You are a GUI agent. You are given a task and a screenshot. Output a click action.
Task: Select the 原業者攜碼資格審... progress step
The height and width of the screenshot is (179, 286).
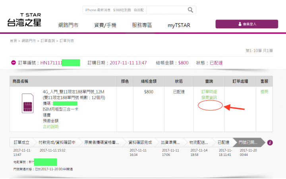102,142
